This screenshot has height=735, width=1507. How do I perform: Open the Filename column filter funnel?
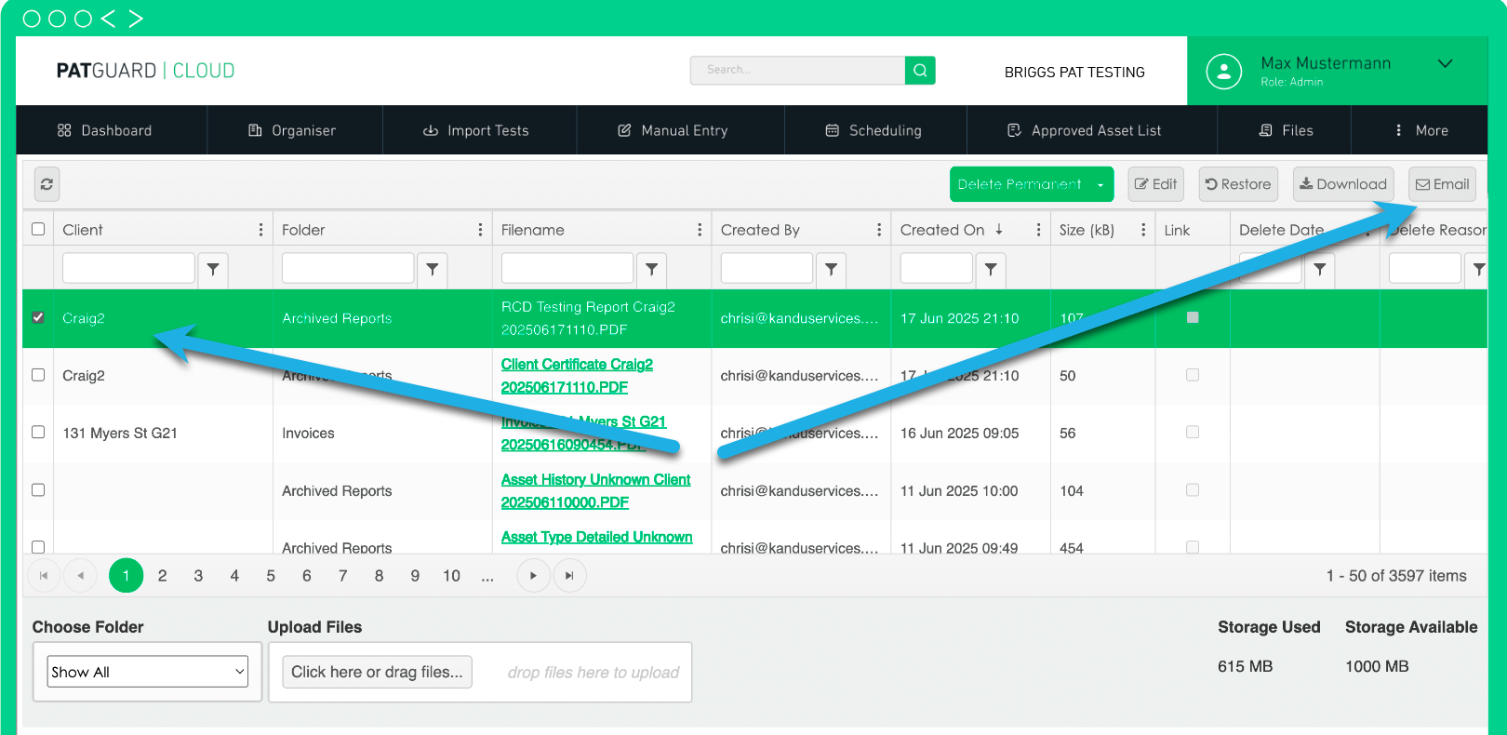651,269
